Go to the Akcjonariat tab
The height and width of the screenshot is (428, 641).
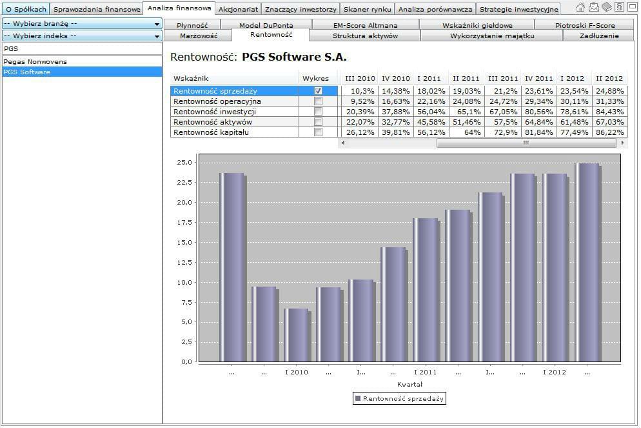(239, 9)
